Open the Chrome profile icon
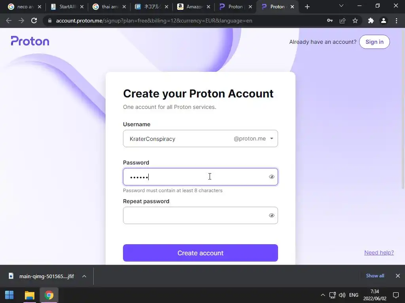The width and height of the screenshot is (405, 303). [x=384, y=21]
